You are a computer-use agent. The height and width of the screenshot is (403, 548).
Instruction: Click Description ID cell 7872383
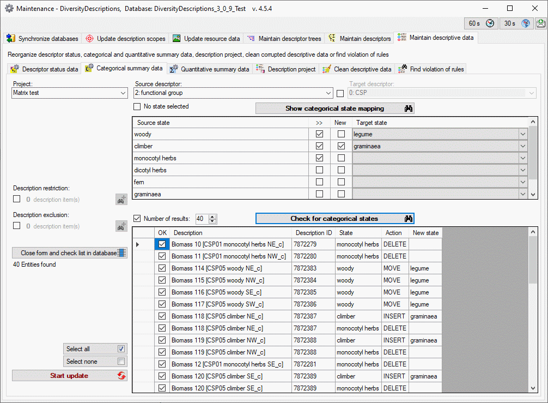pos(313,268)
